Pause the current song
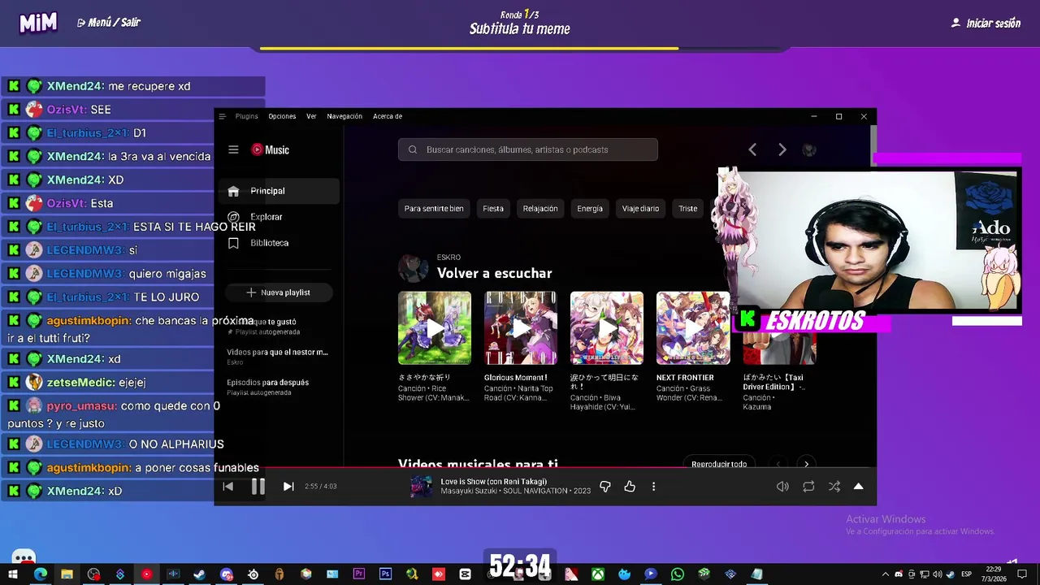This screenshot has width=1040, height=585. [258, 487]
